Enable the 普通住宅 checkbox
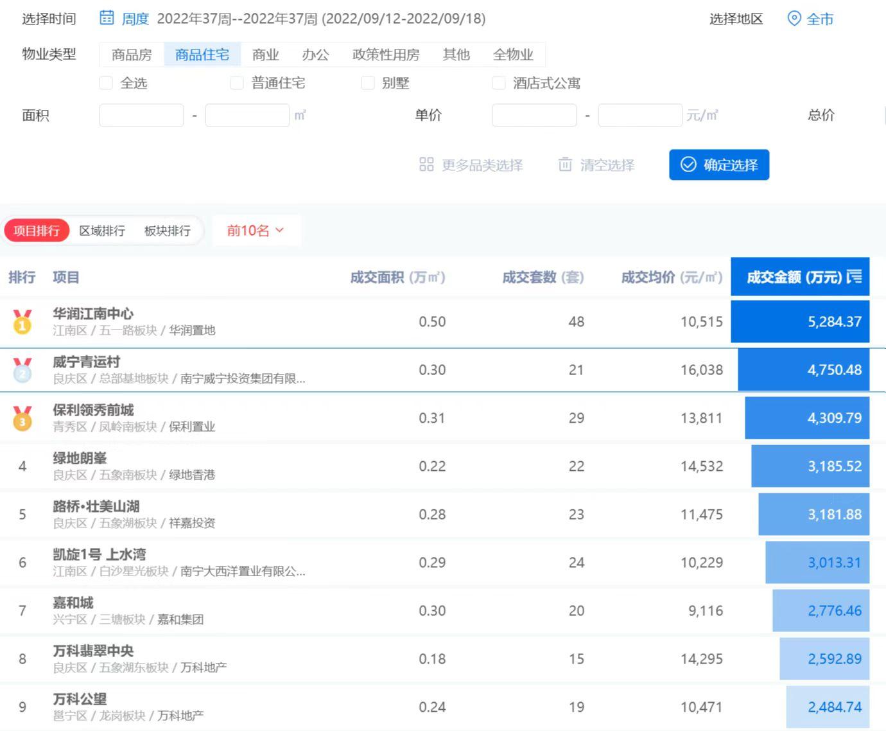This screenshot has height=731, width=886. 237,83
